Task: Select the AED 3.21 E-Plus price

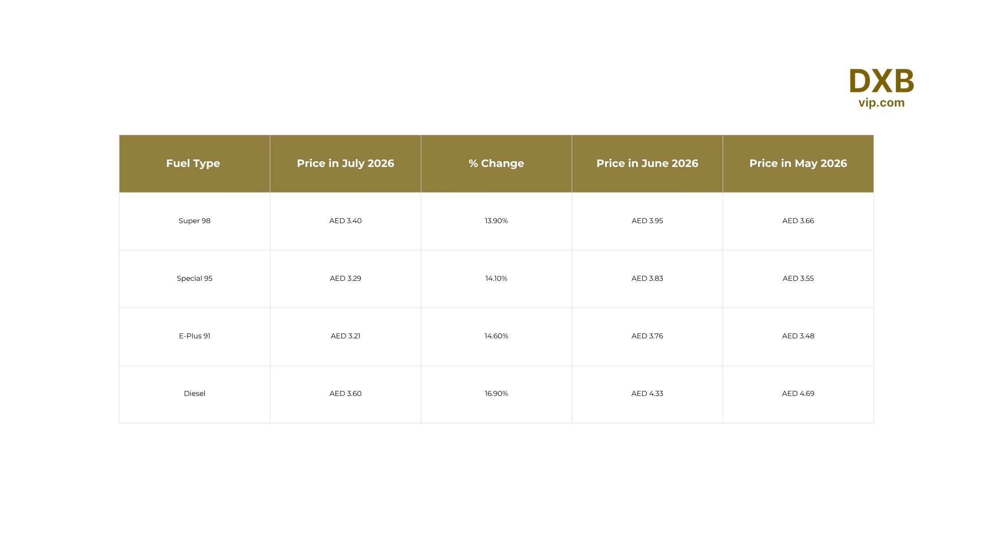Action: tap(345, 336)
